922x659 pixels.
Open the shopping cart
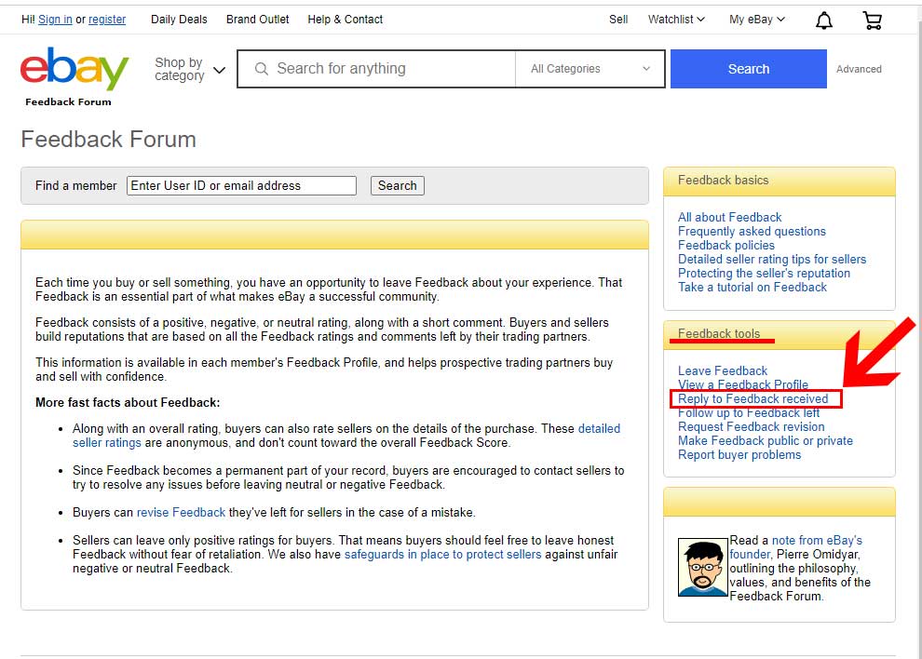click(872, 19)
